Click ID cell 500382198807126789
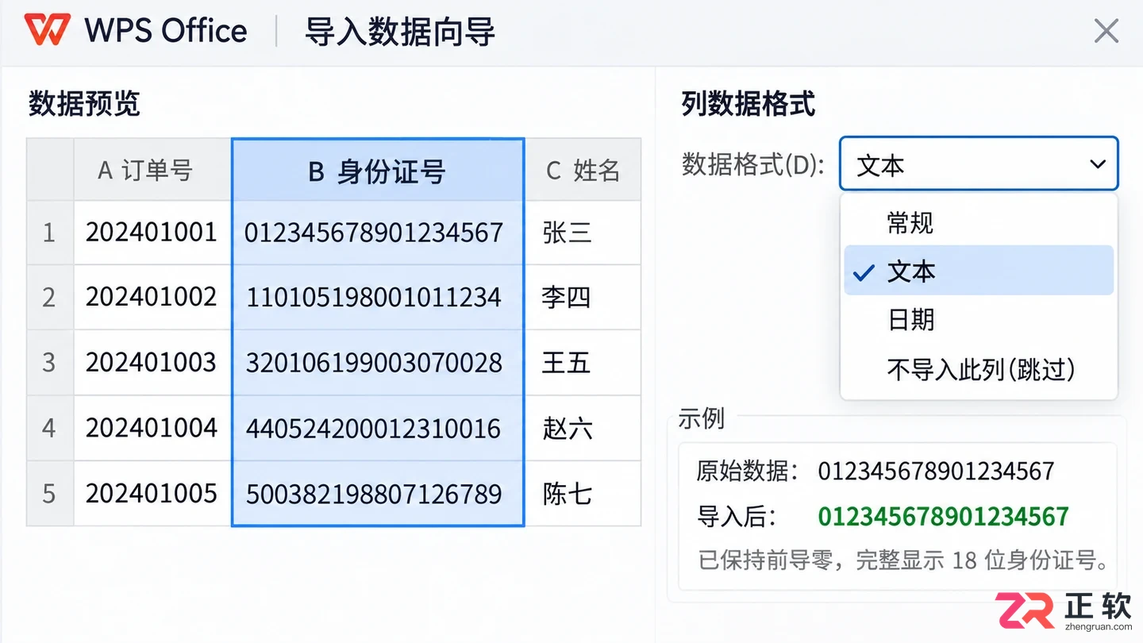 [378, 493]
